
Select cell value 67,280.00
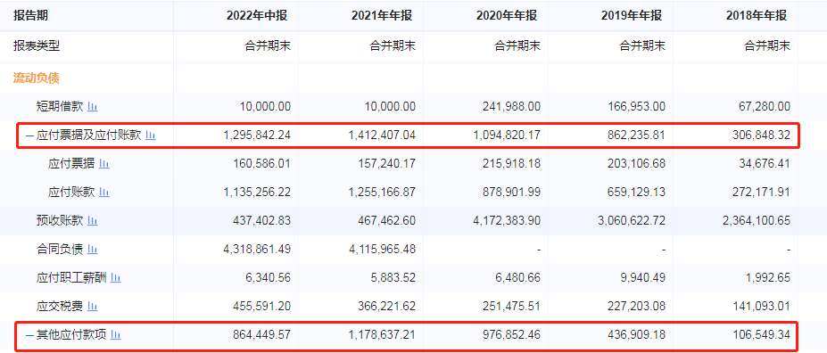[765, 107]
